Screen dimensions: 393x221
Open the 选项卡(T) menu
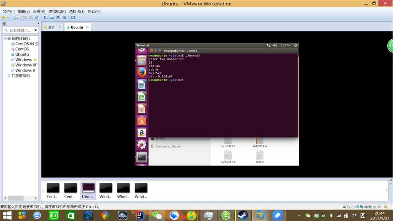tap(77, 11)
